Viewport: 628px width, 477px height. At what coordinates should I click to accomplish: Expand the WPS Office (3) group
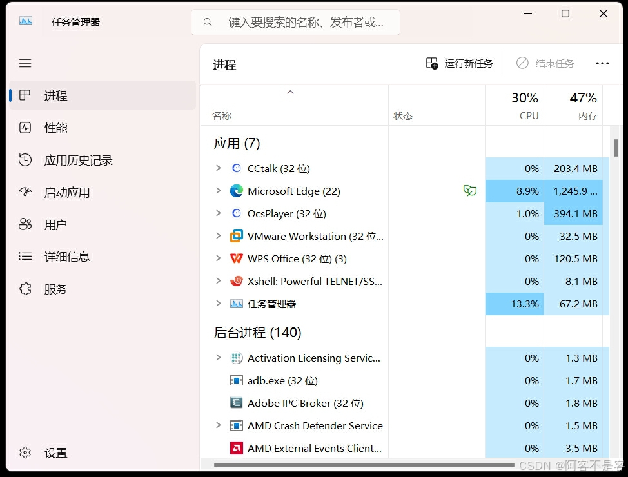[x=219, y=258]
